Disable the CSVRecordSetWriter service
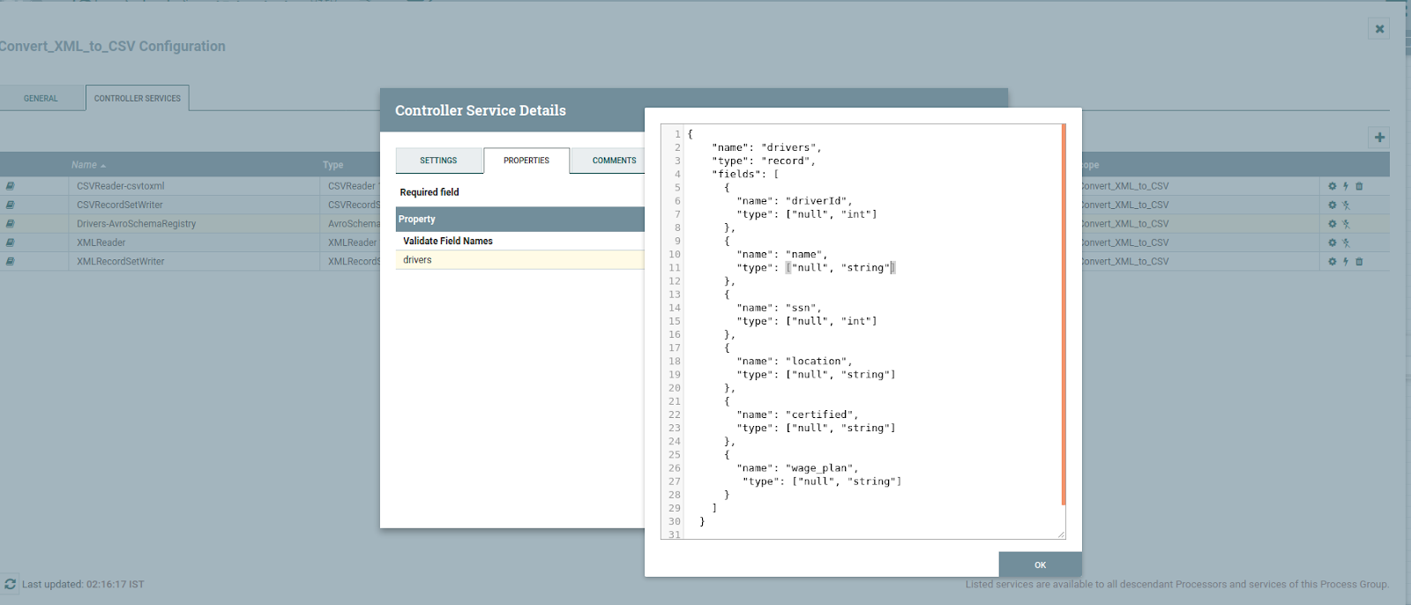Screen dimensions: 1411x605 [1346, 205]
